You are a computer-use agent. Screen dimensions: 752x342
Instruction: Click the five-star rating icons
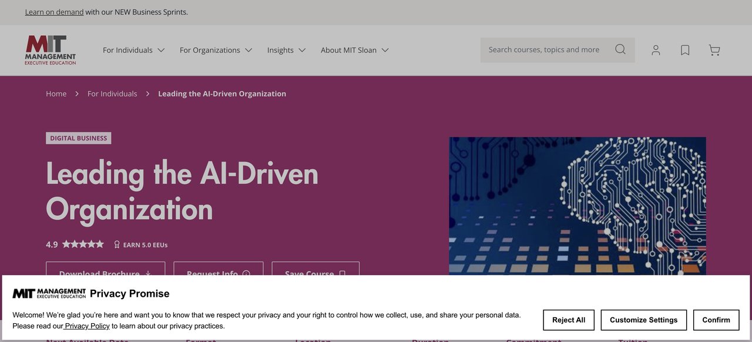pyautogui.click(x=83, y=244)
